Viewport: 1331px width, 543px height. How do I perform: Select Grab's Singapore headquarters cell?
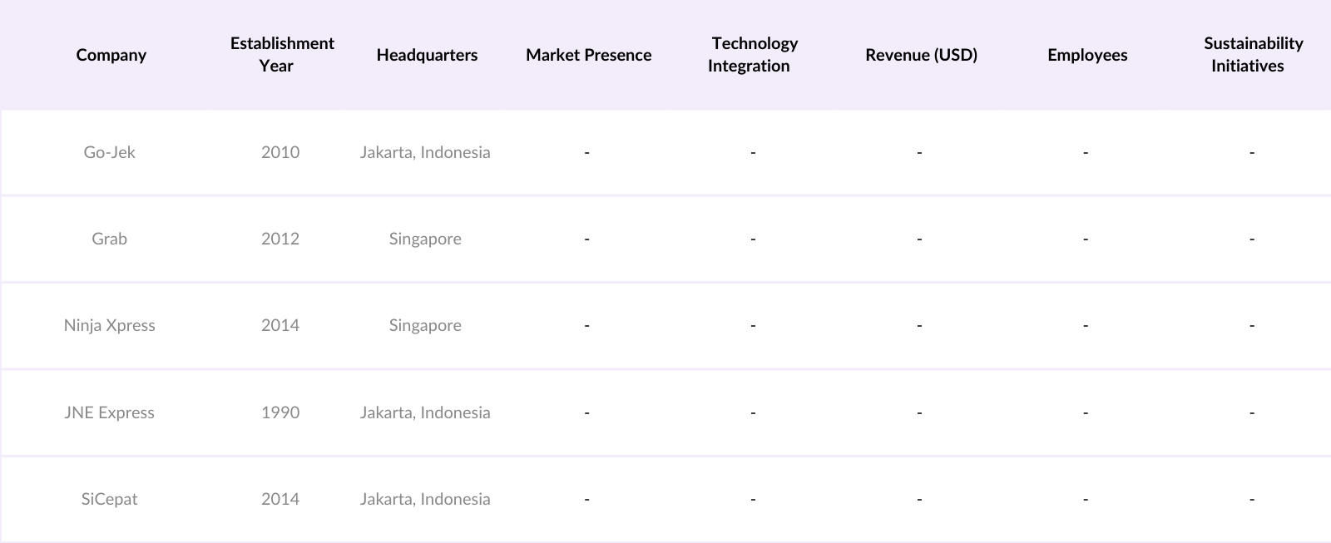coord(425,239)
